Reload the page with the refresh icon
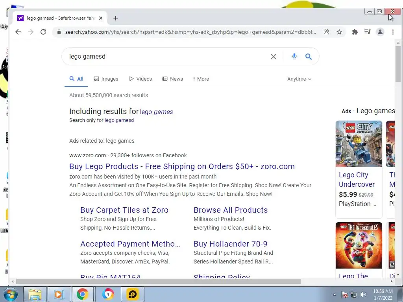The width and height of the screenshot is (403, 302). coord(43,32)
